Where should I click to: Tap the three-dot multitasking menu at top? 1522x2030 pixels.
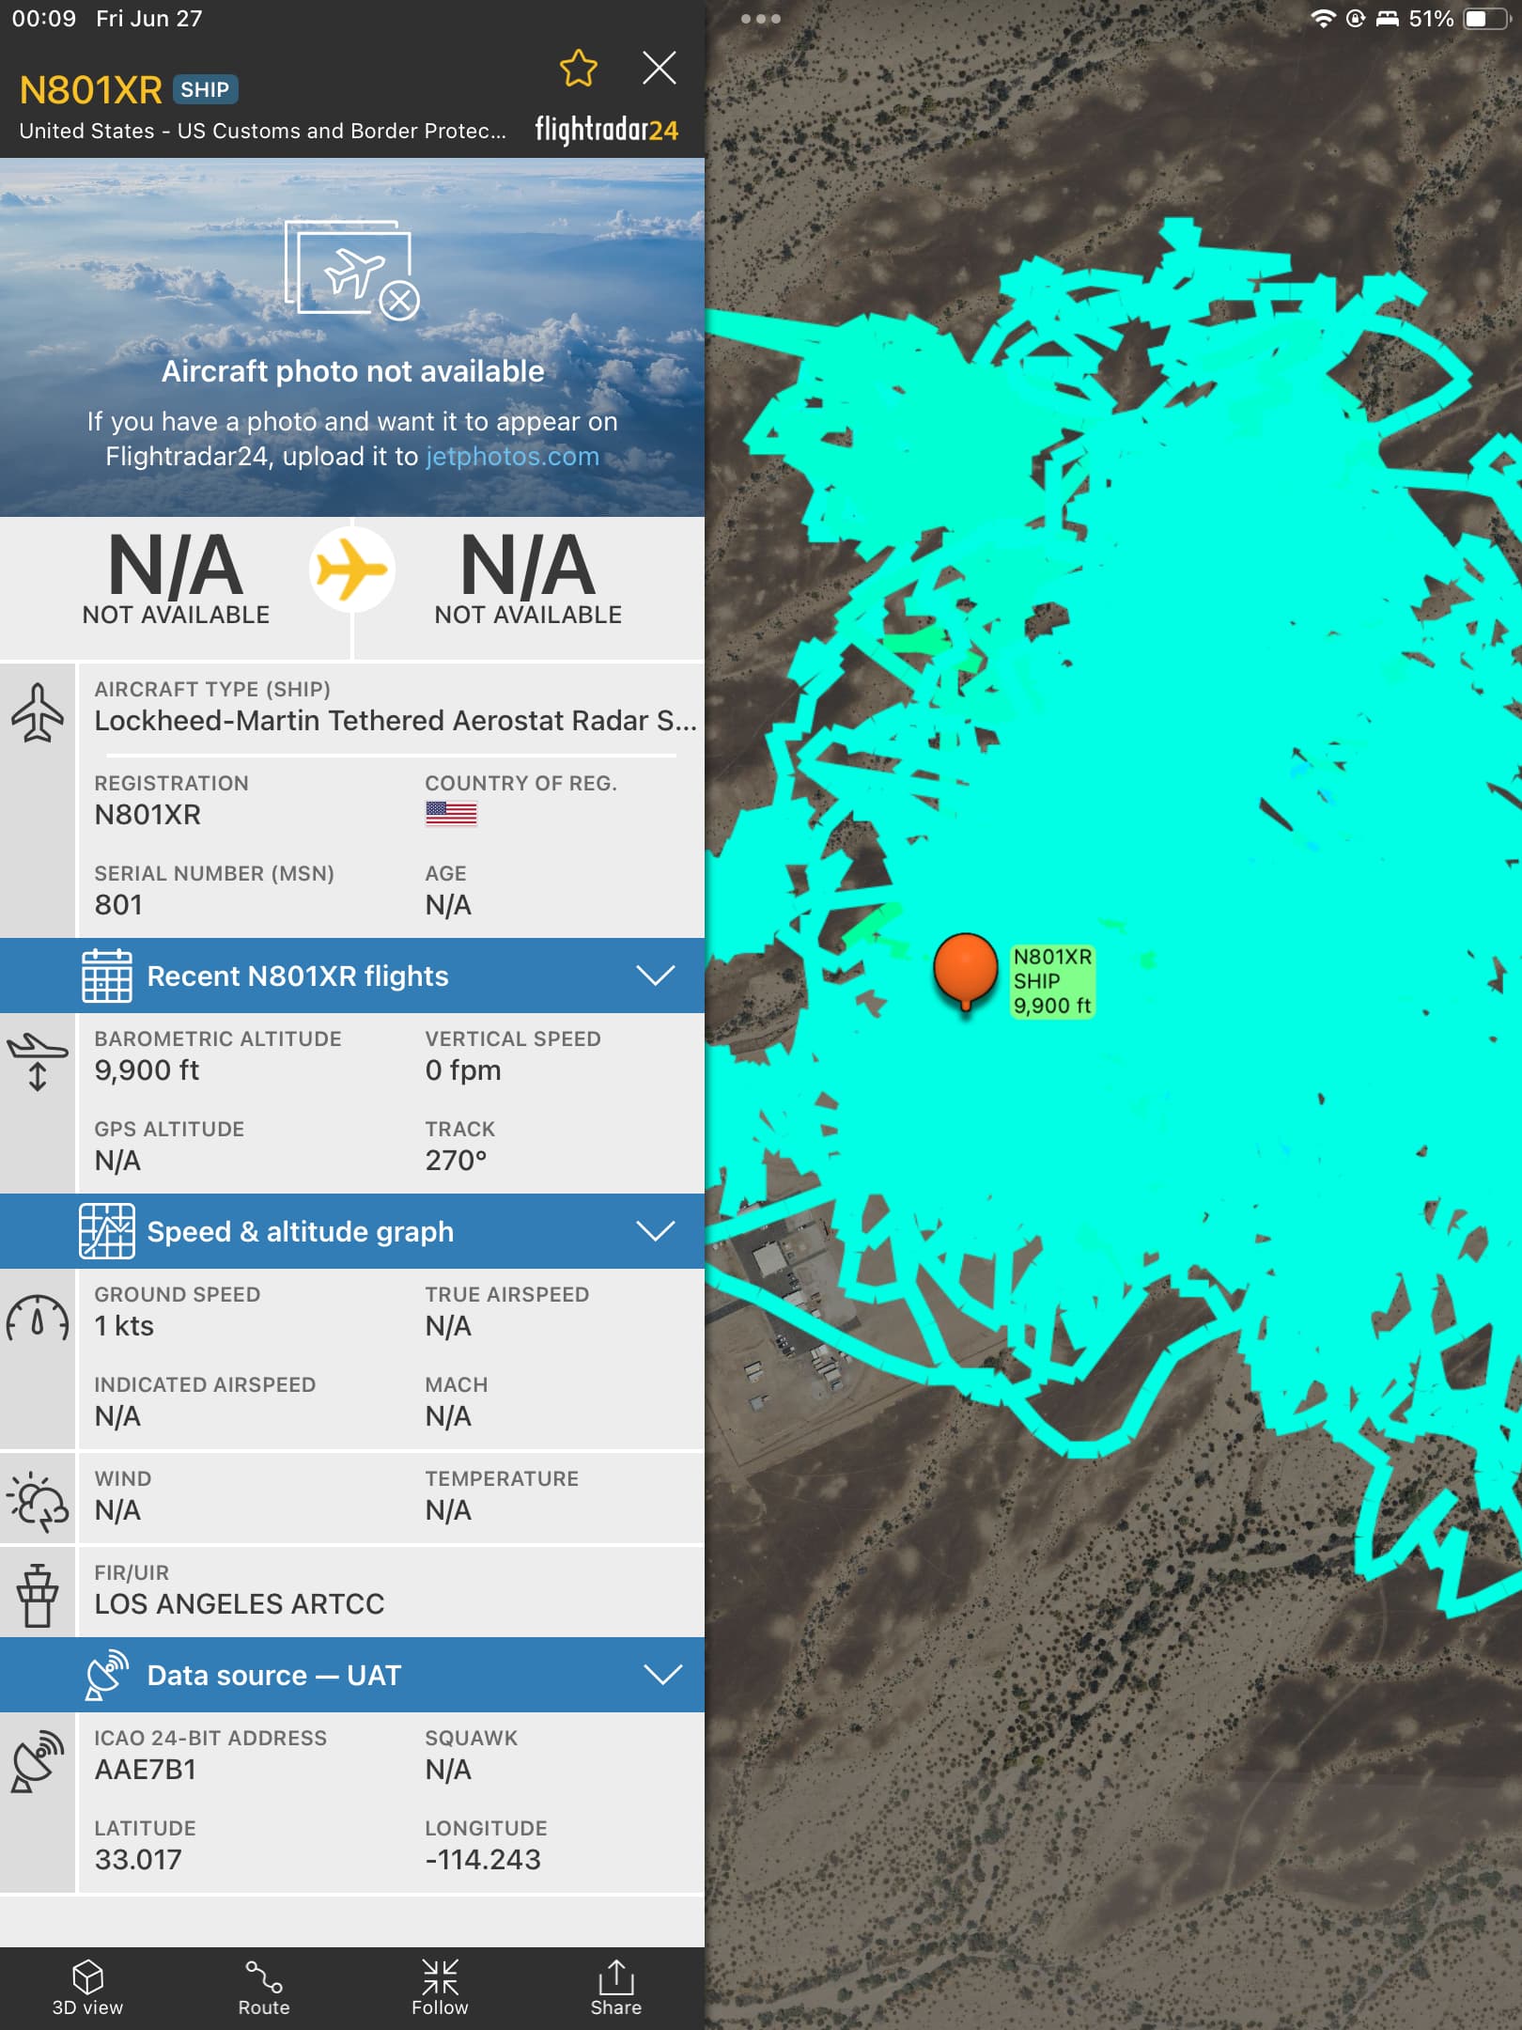[760, 19]
